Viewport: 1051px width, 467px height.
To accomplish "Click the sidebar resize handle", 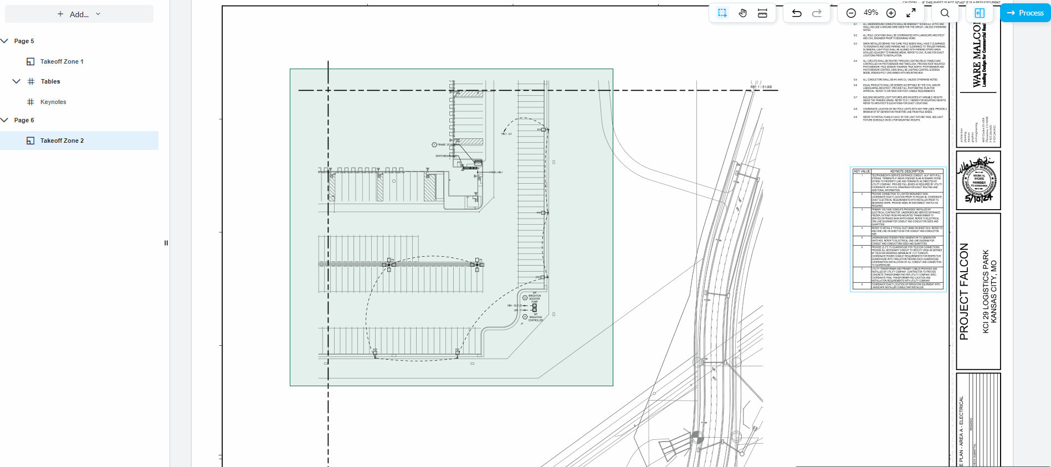I will [x=166, y=243].
